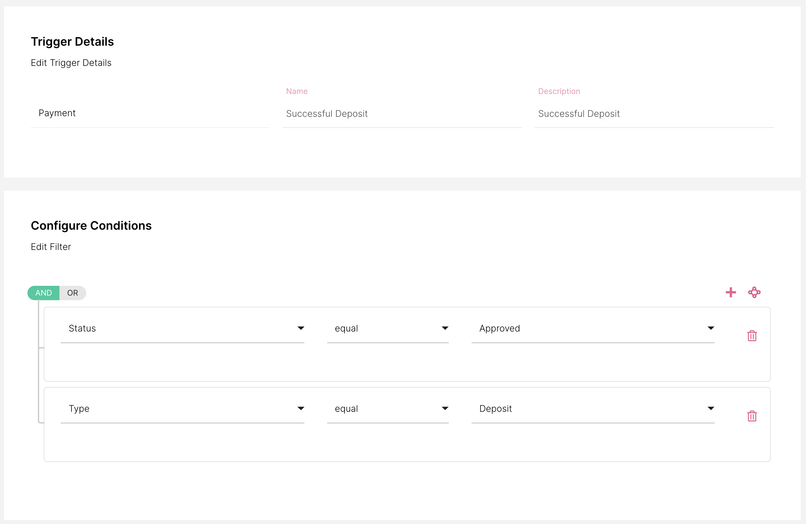
Task: Add a condition group with nodes icon
Action: point(754,292)
